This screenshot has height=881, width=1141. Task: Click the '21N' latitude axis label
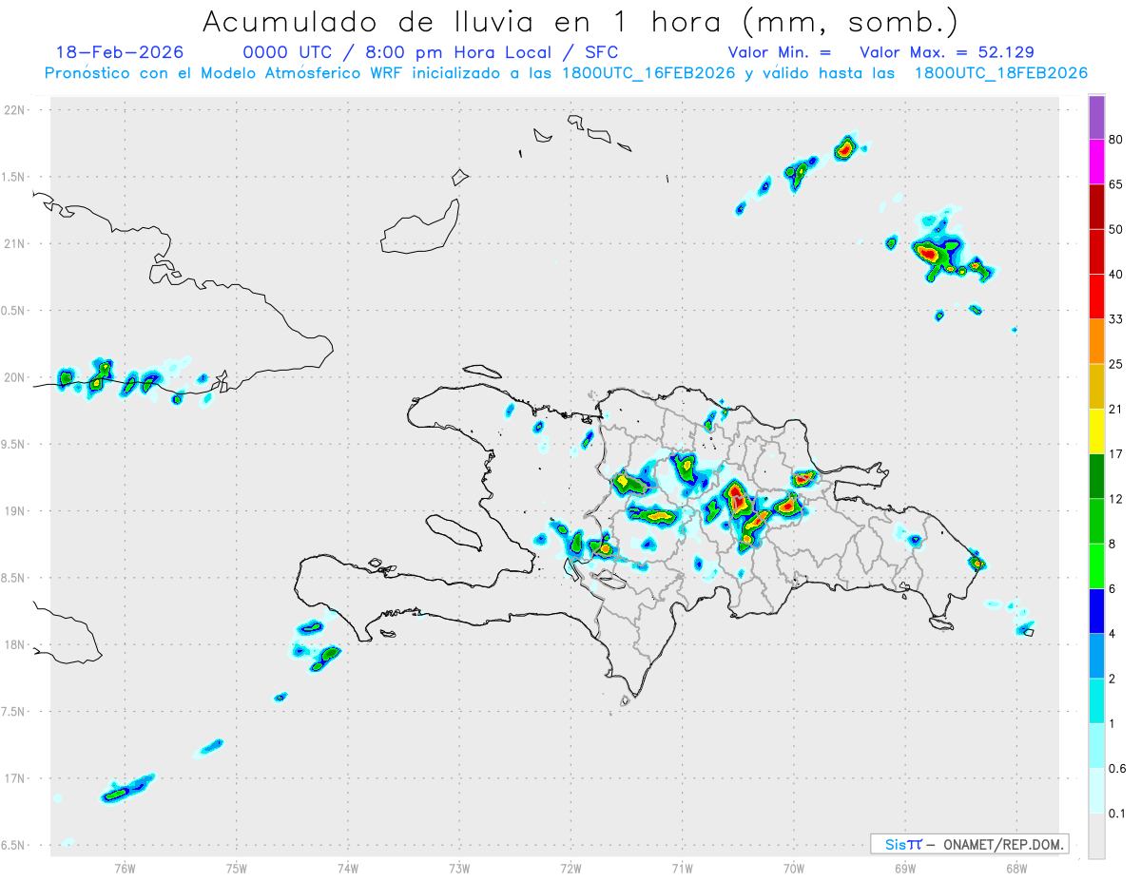[x=16, y=243]
